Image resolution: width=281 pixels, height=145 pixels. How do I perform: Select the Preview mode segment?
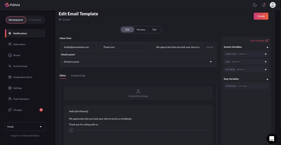[141, 29]
